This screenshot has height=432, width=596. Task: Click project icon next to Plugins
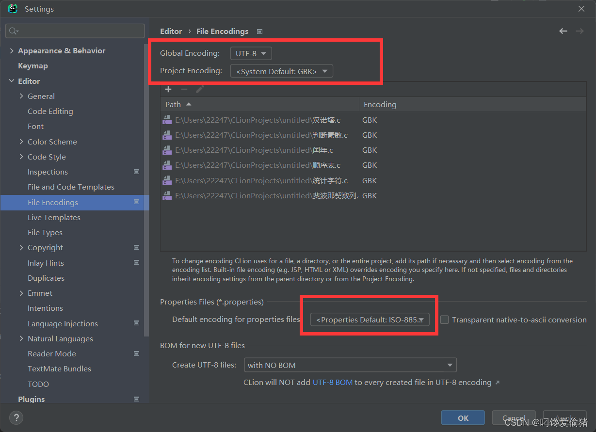point(136,399)
